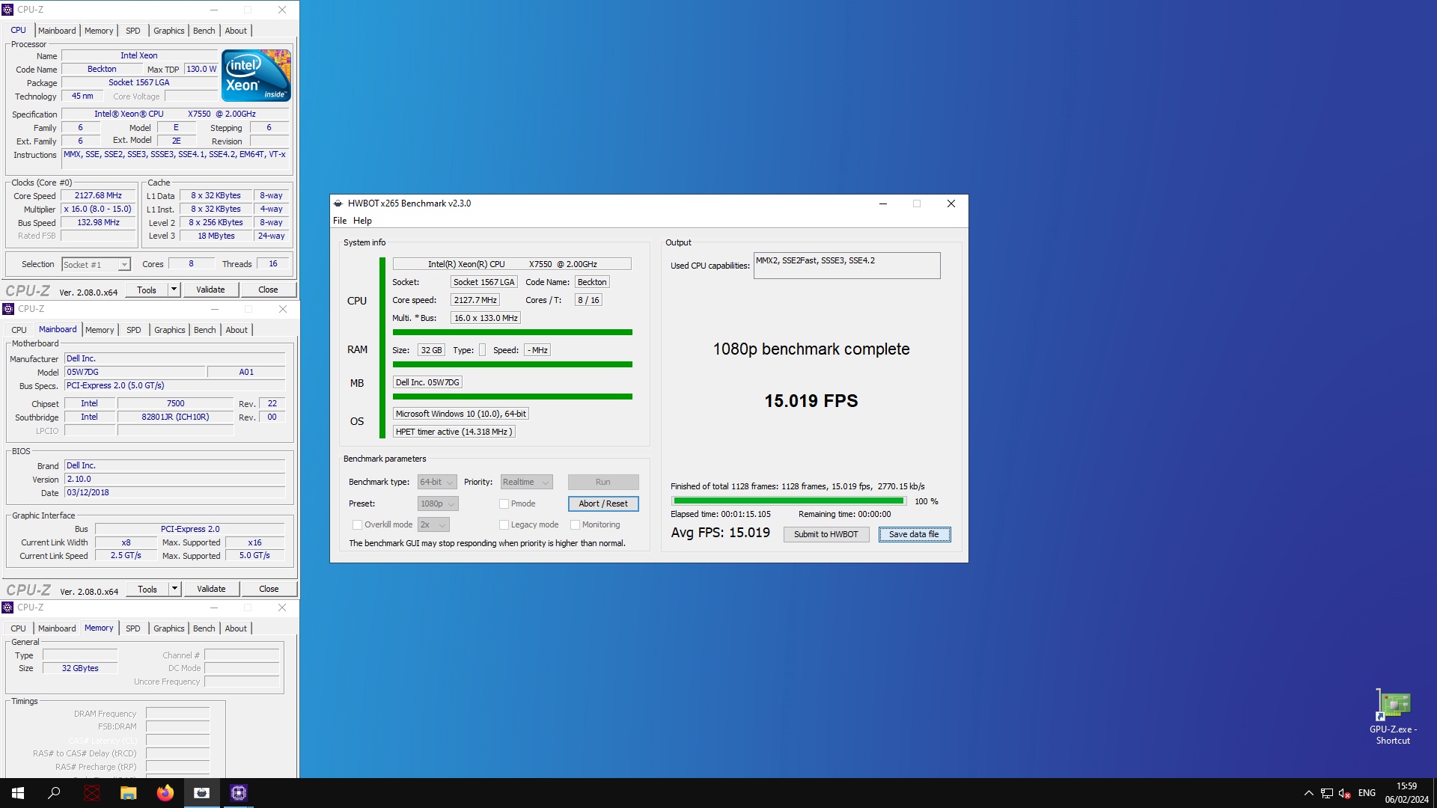Click CPU-Z title icon in Mainboard window

click(x=8, y=309)
